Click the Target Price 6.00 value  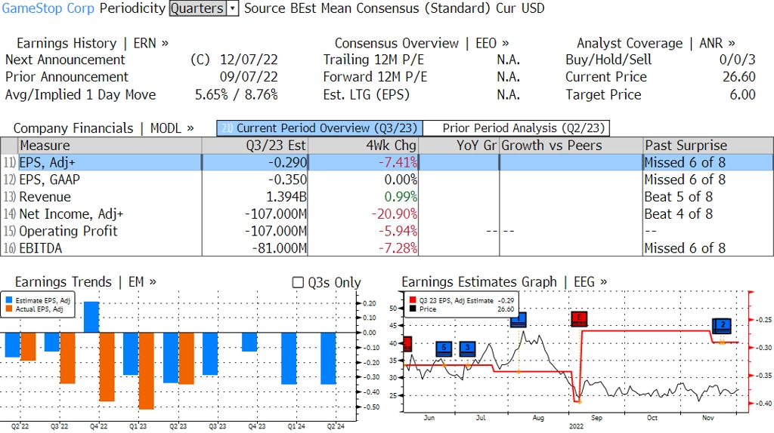[742, 94]
